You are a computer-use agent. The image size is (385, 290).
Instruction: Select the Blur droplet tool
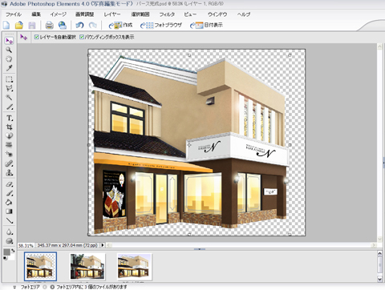[x=9, y=232]
